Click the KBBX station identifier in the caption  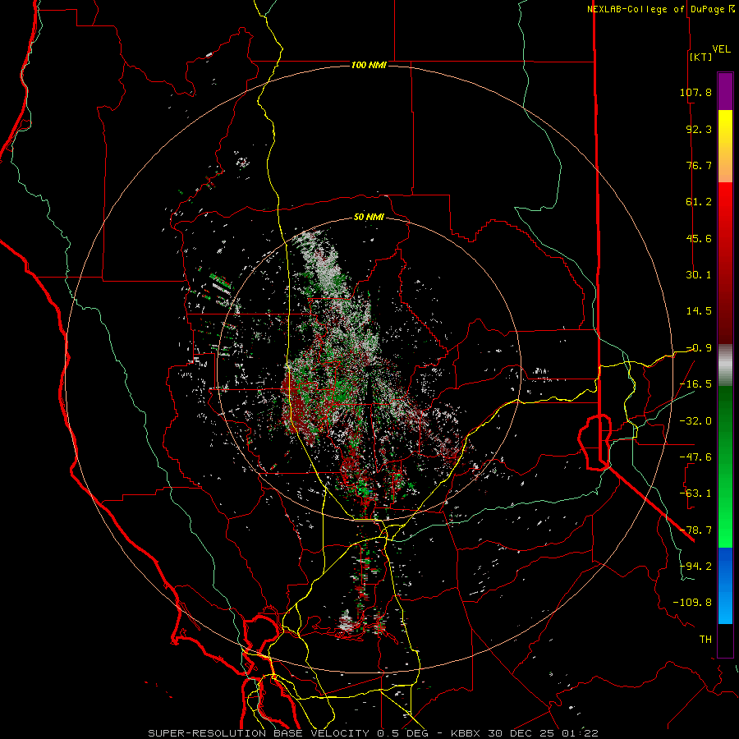click(466, 733)
